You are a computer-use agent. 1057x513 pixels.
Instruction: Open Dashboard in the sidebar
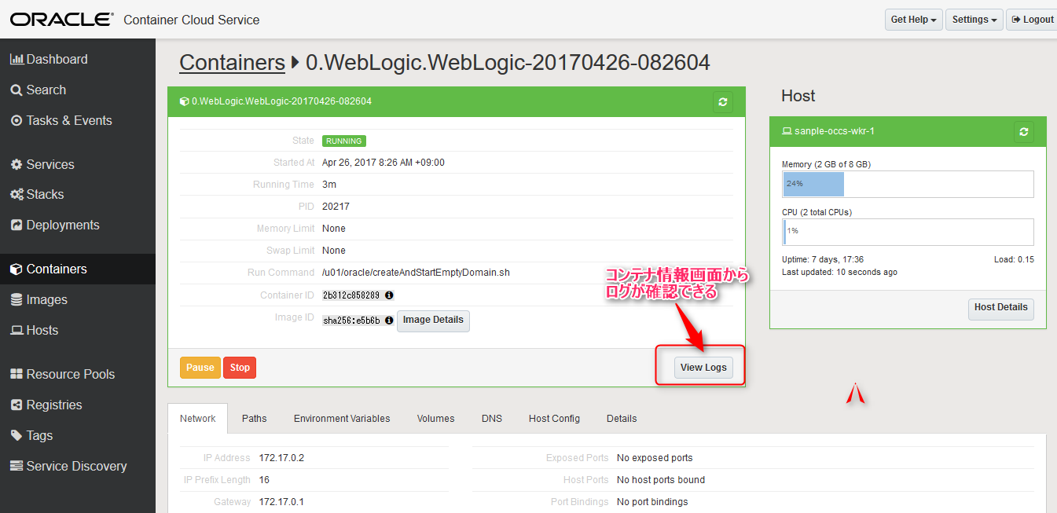point(49,59)
